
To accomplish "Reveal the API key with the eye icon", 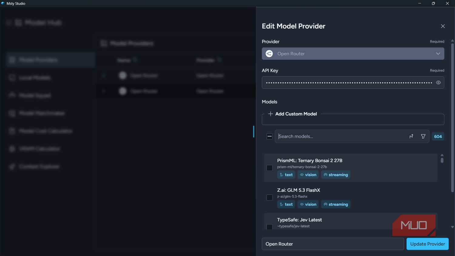I will pyautogui.click(x=438, y=83).
